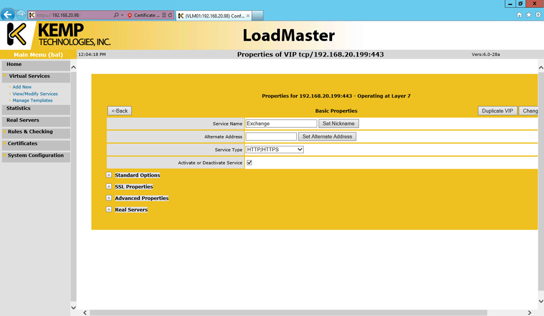
Task: Click the main pane scroll down arrow
Action: [541, 301]
